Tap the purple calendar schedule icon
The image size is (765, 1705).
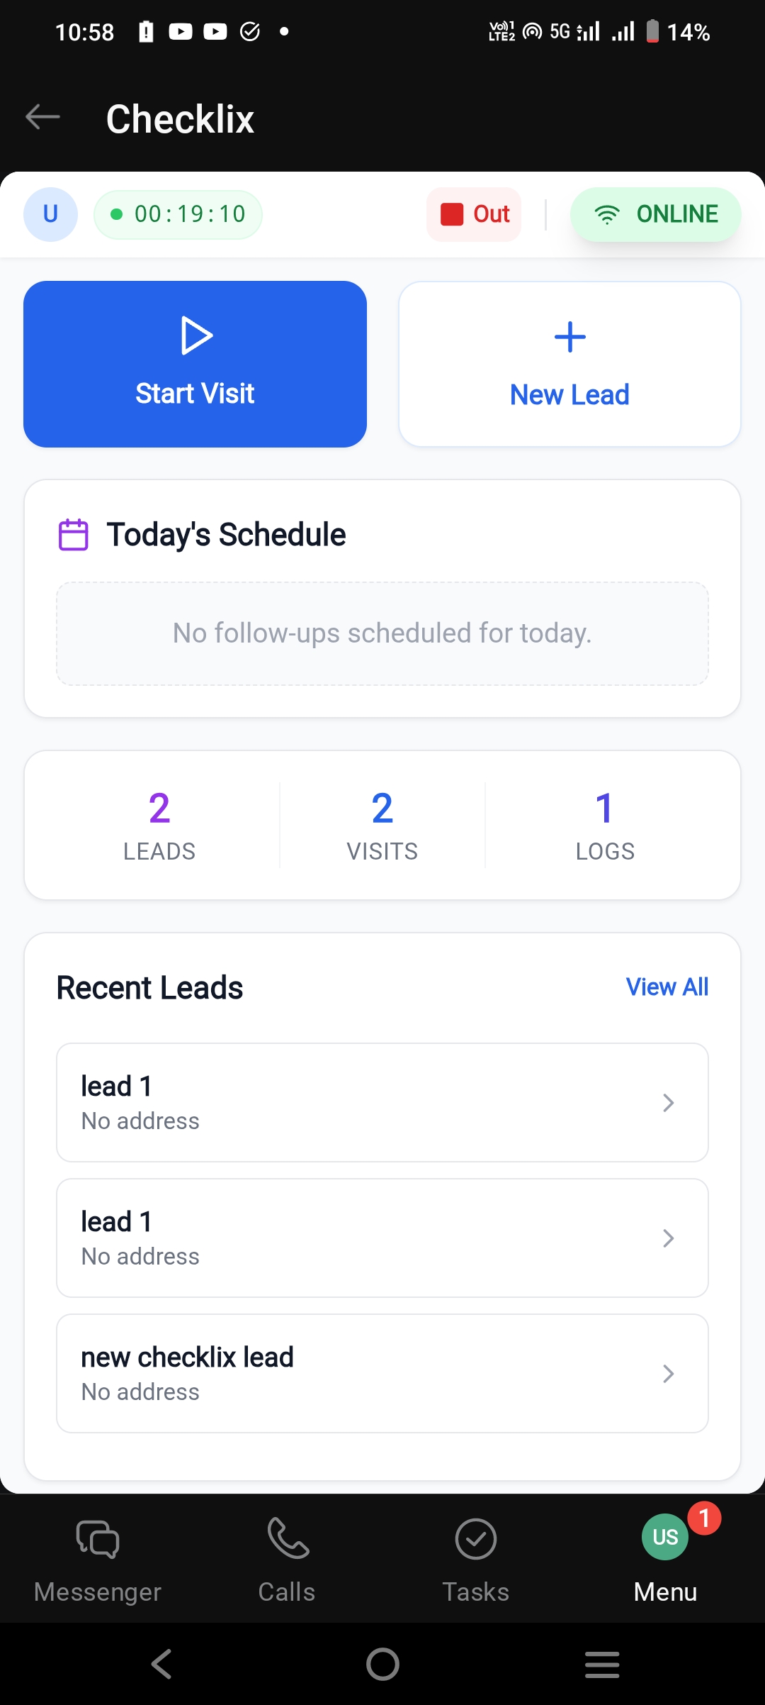[73, 535]
